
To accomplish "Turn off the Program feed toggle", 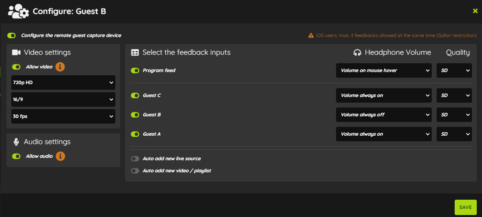I will coord(135,70).
